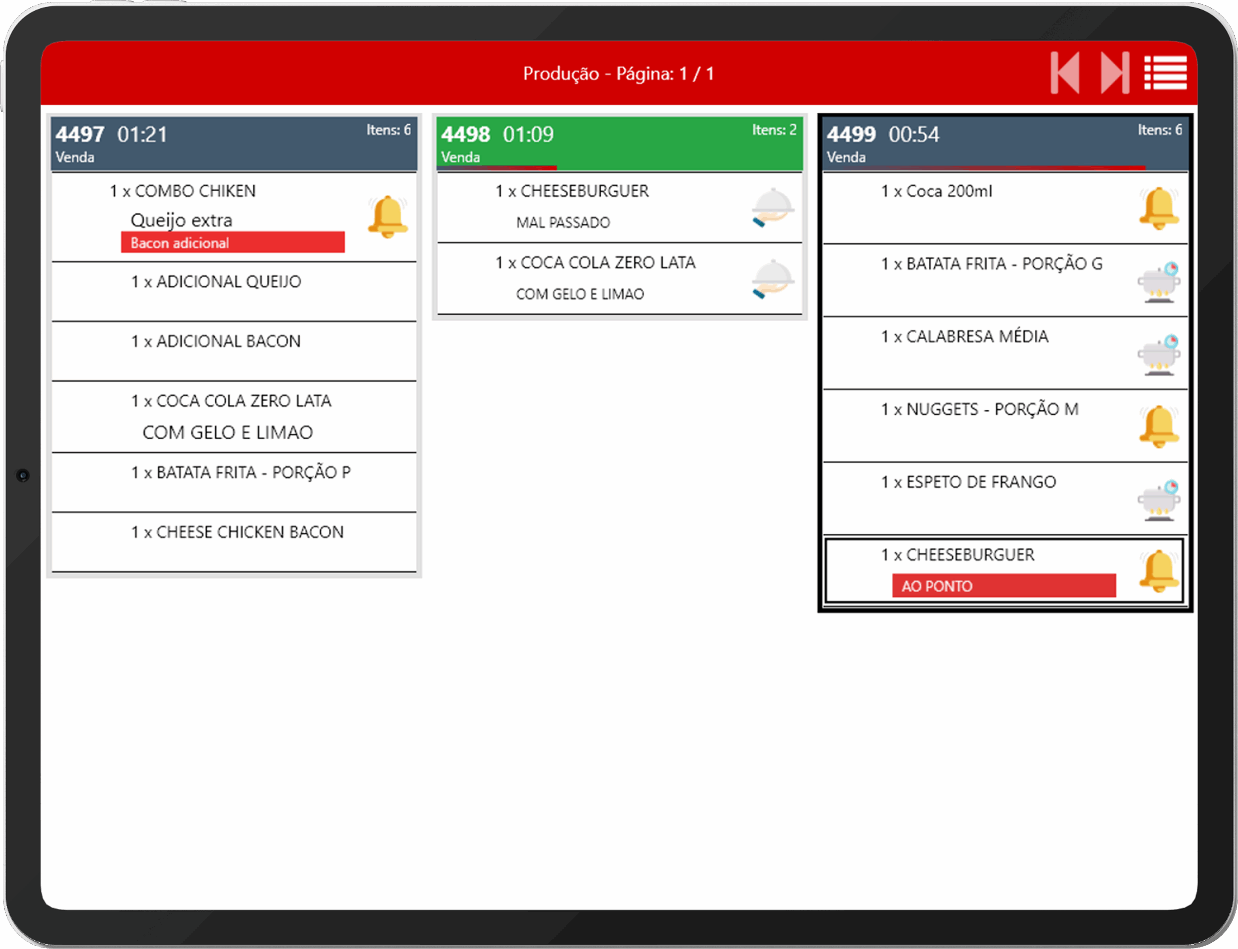Screen dimensions: 1238x949
Task: Select order 4498 green header
Action: 619,144
